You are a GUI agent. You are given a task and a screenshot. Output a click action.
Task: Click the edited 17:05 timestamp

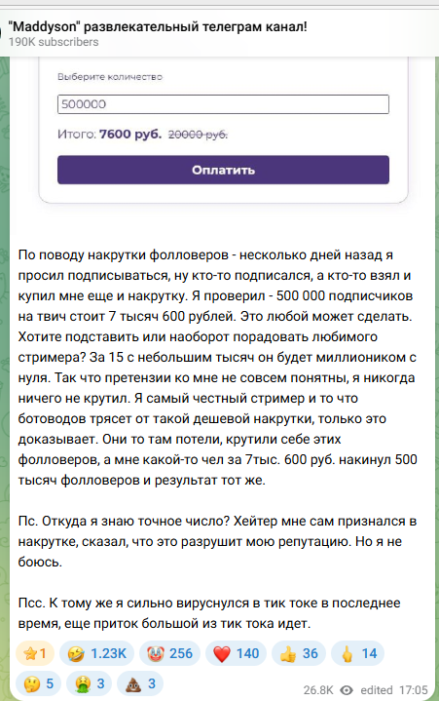point(394,690)
